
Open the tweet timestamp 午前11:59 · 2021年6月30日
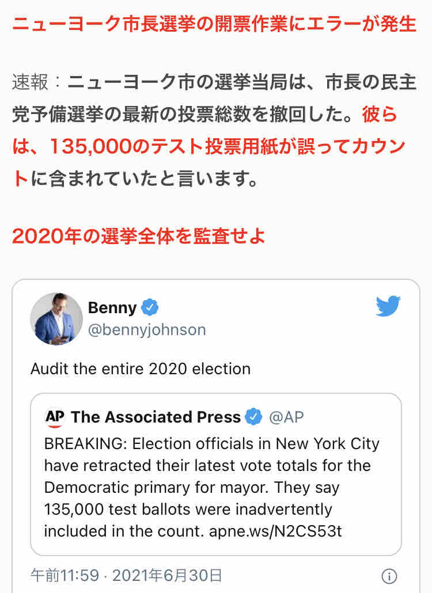click(x=126, y=576)
